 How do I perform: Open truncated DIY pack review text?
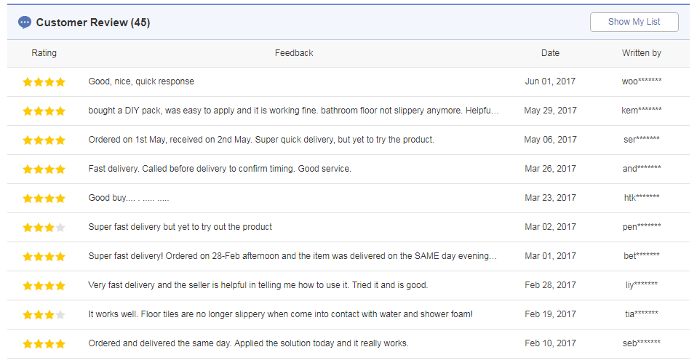point(293,110)
